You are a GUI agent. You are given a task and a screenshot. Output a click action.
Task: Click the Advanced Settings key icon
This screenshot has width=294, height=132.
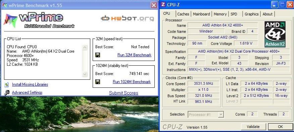tap(7, 92)
